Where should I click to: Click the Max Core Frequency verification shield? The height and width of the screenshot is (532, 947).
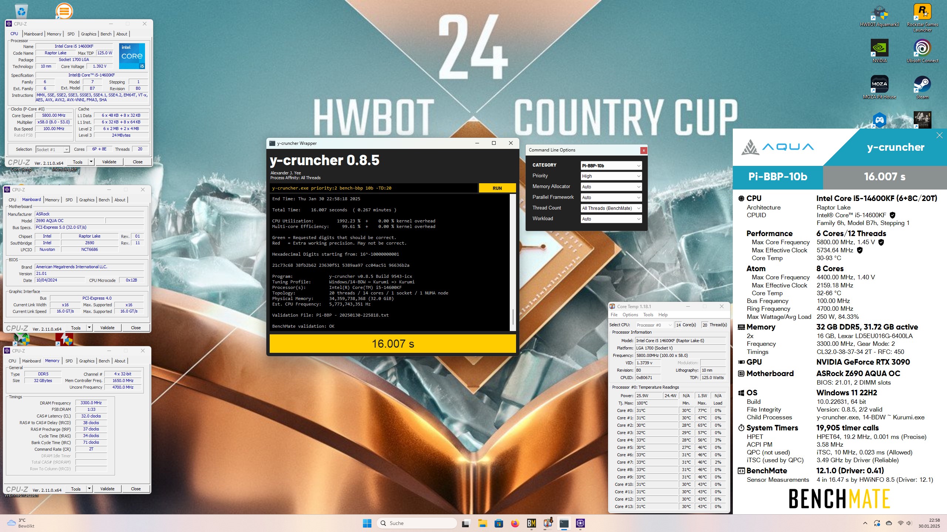coord(881,242)
